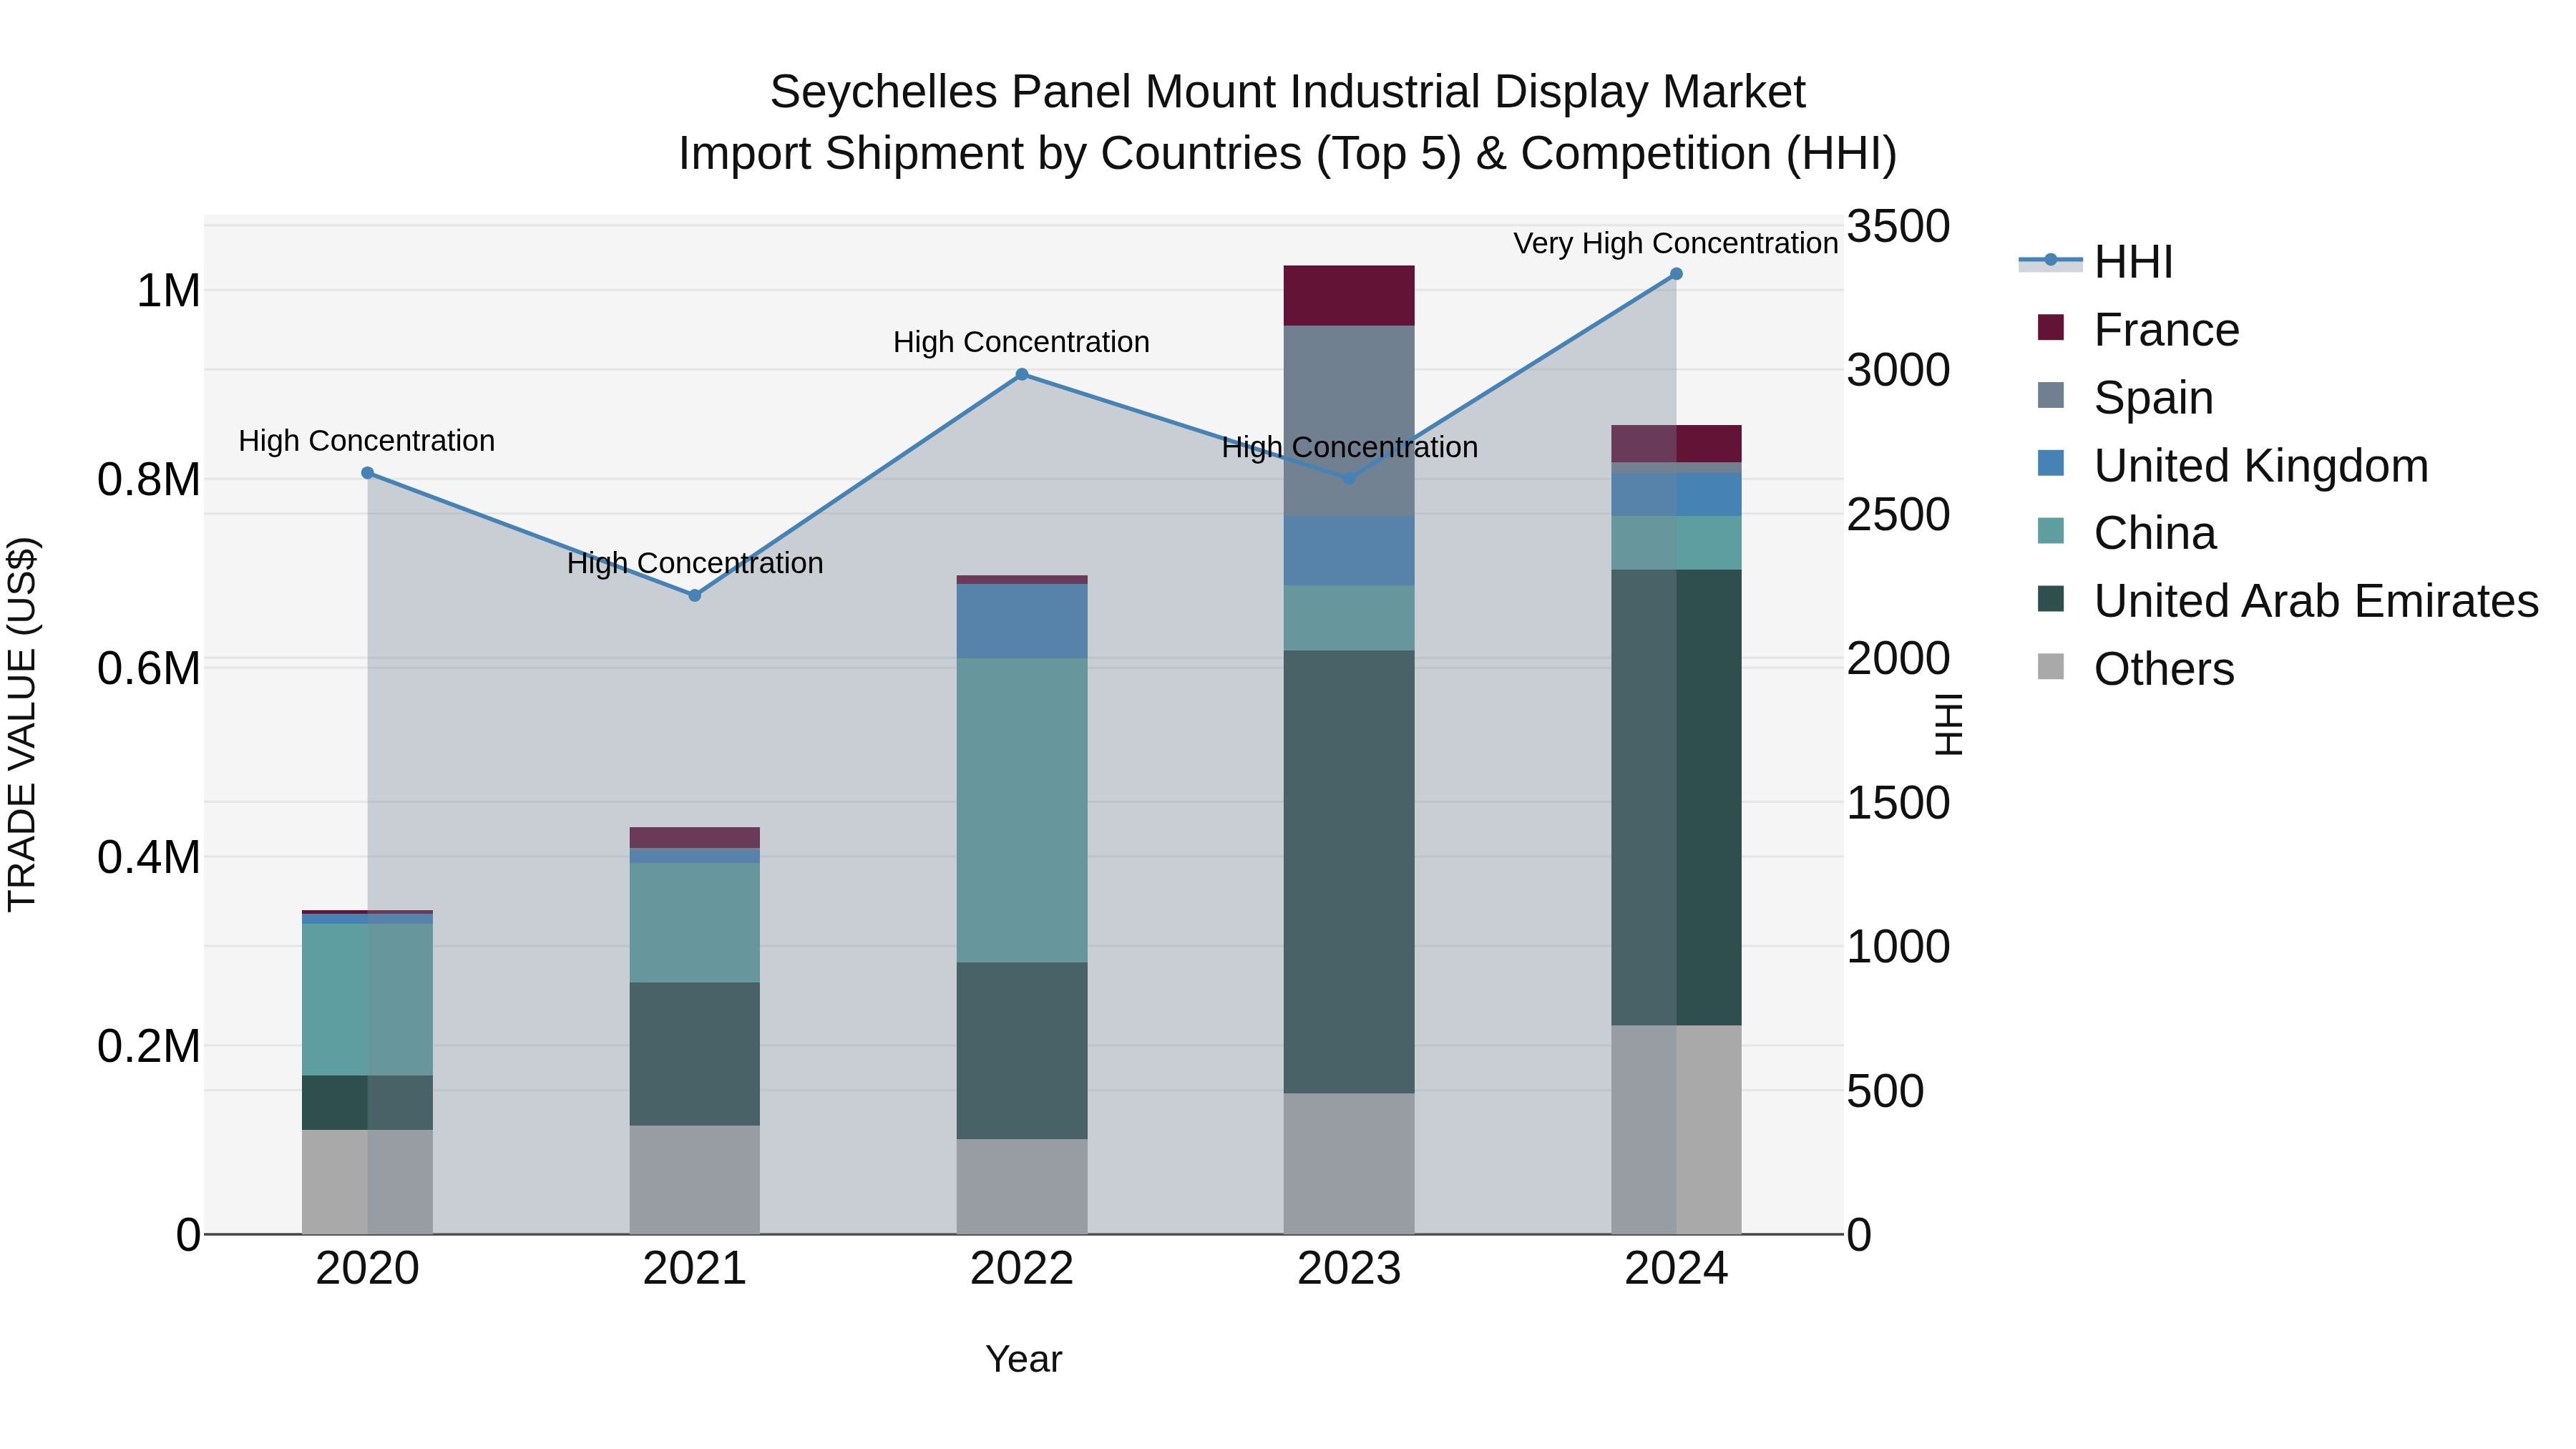
Task: Click the 2021 HHI data point
Action: click(695, 595)
